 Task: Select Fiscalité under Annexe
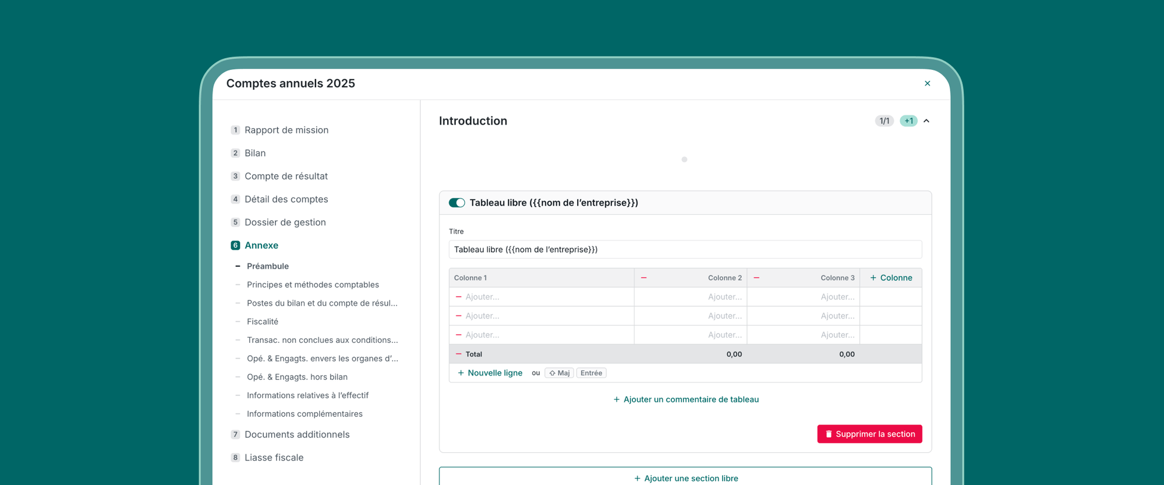point(262,321)
